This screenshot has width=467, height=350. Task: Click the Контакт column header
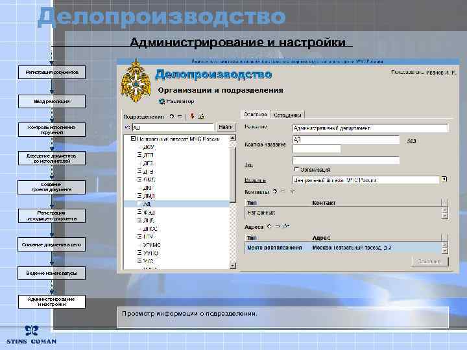pos(324,203)
